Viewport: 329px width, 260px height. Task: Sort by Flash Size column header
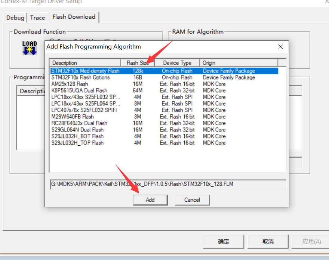pyautogui.click(x=138, y=63)
